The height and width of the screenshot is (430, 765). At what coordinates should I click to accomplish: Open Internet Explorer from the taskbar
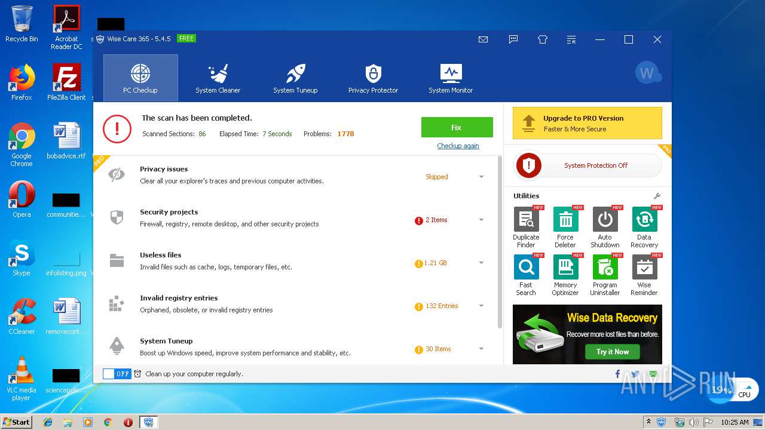48,422
